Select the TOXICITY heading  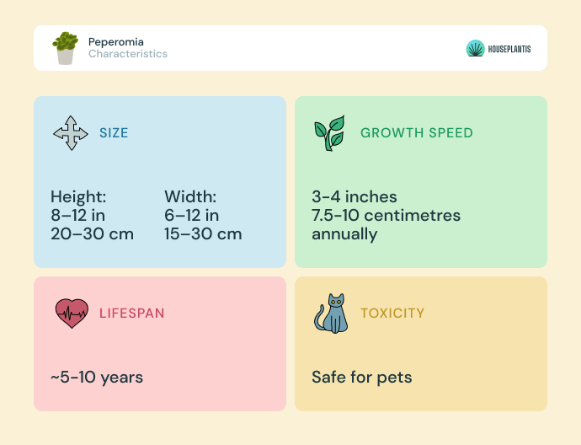pos(392,314)
